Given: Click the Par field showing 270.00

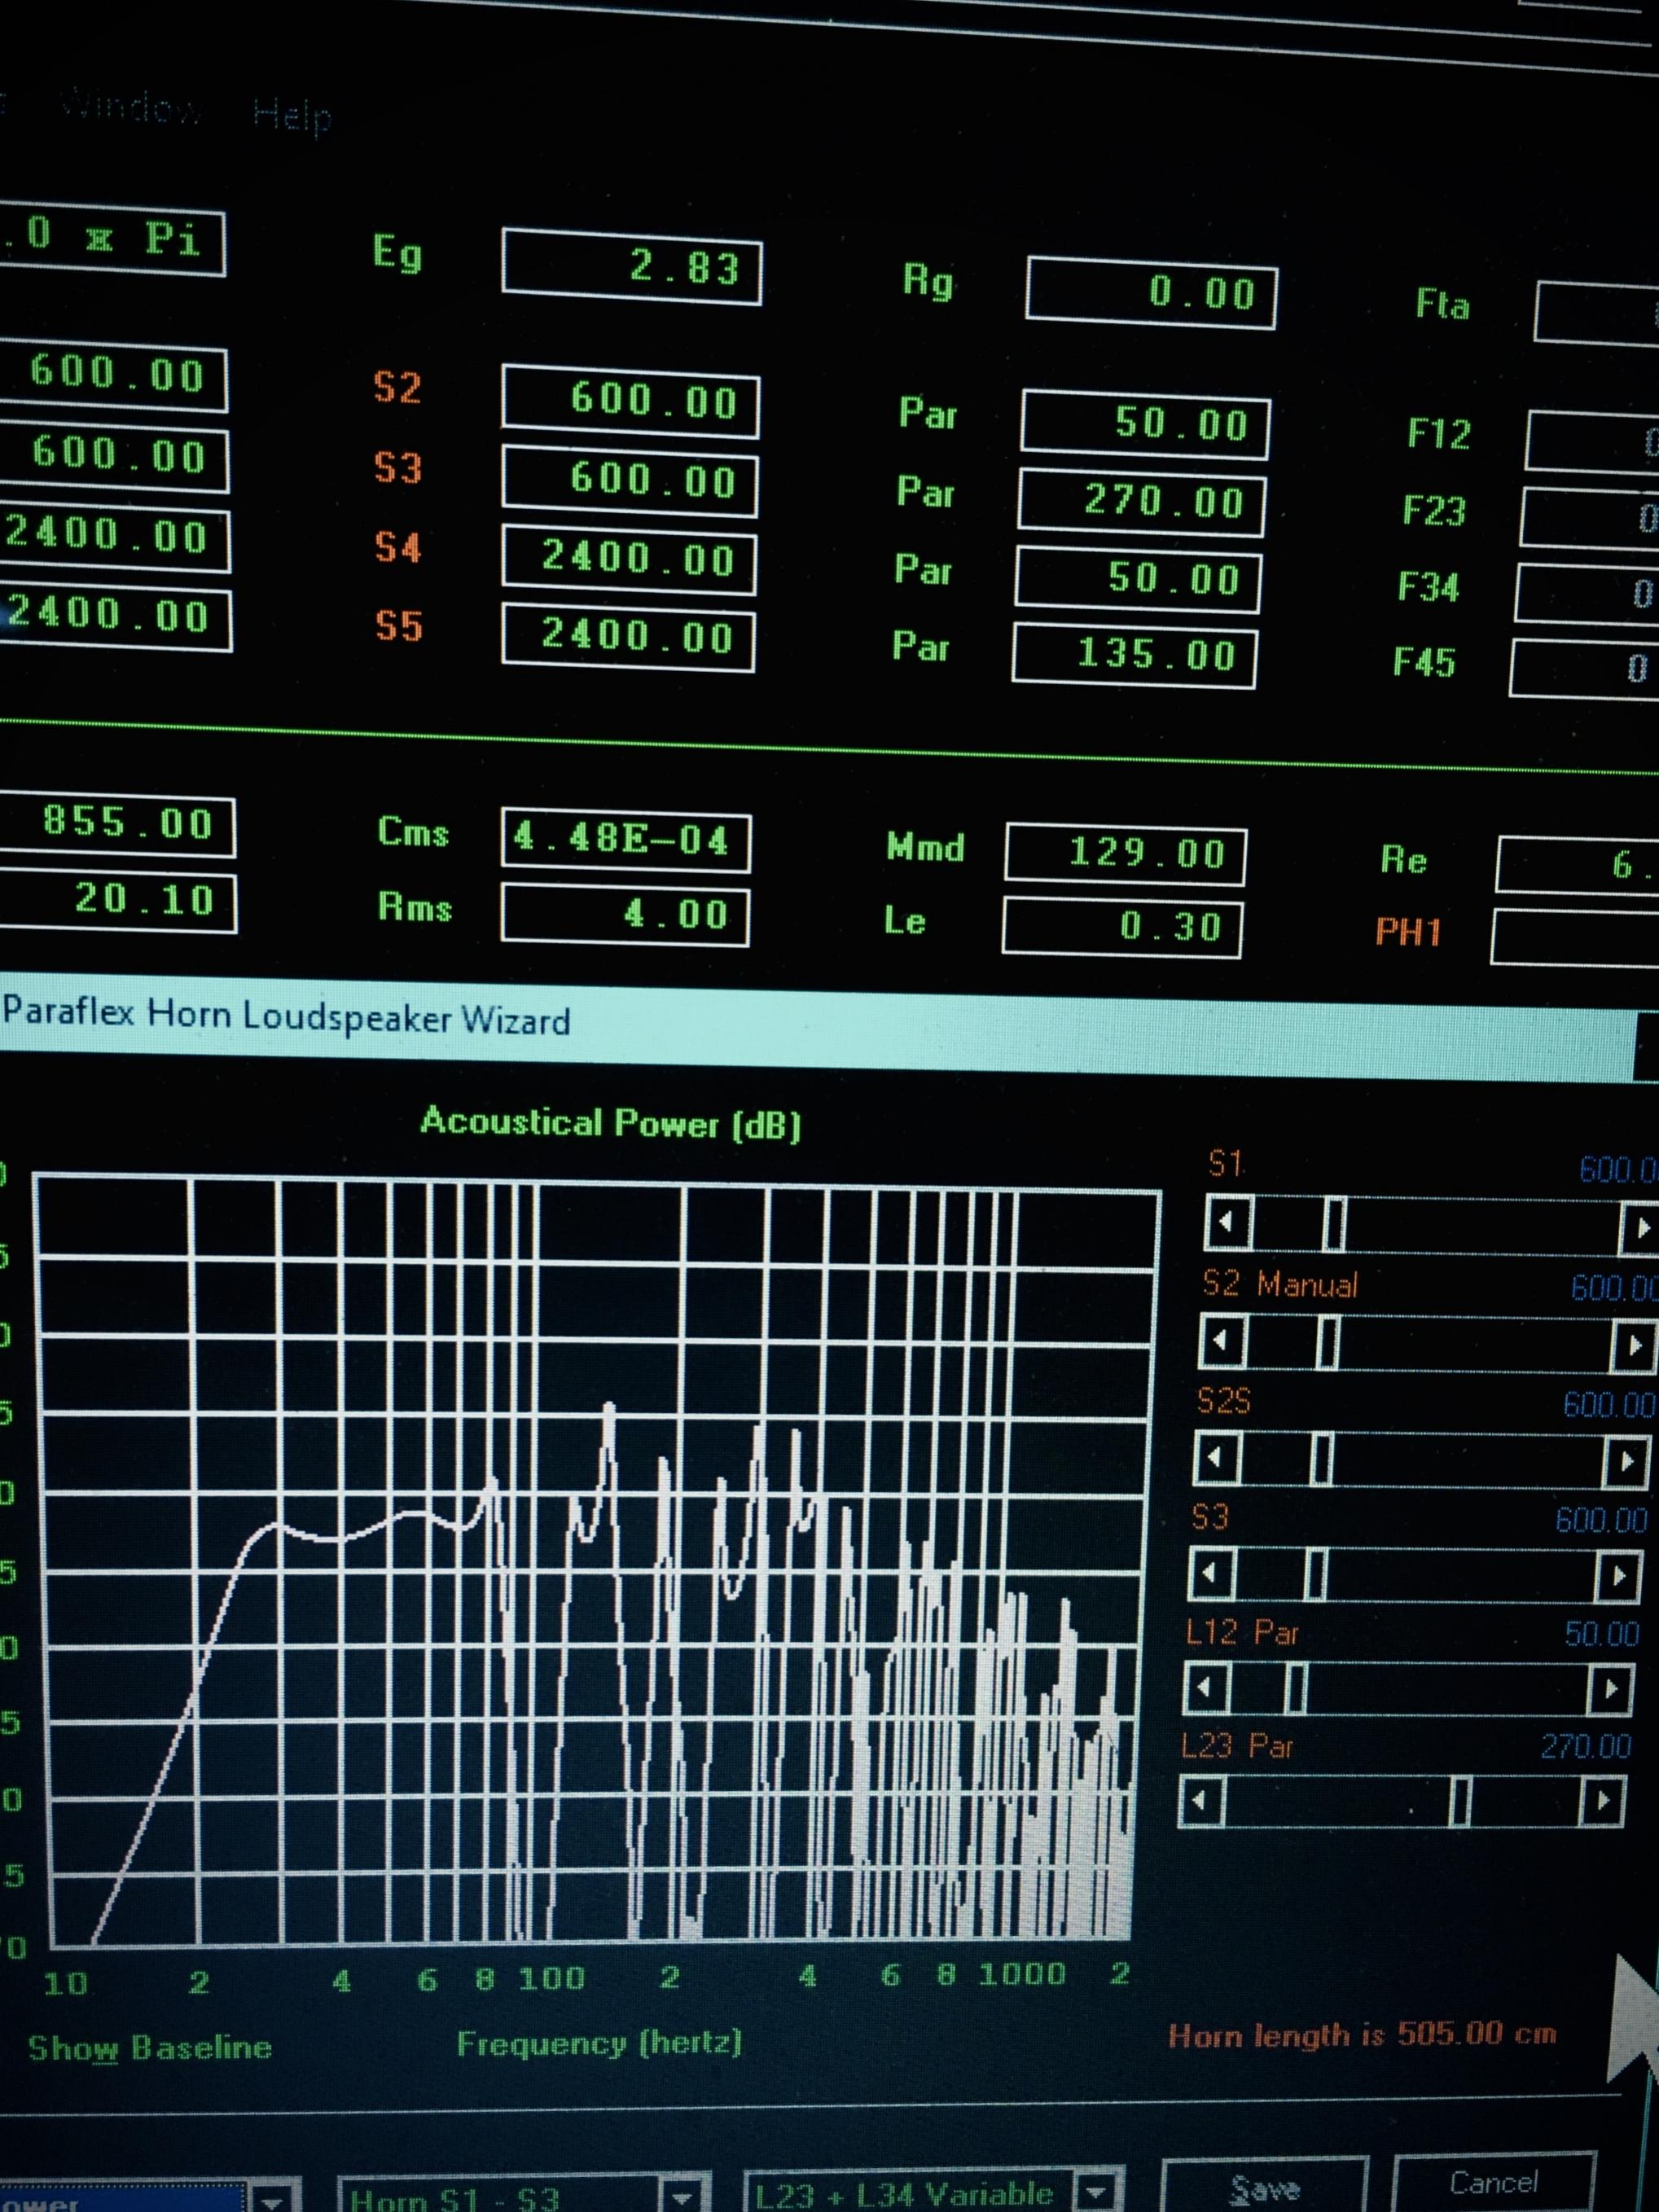Looking at the screenshot, I should [x=1141, y=500].
